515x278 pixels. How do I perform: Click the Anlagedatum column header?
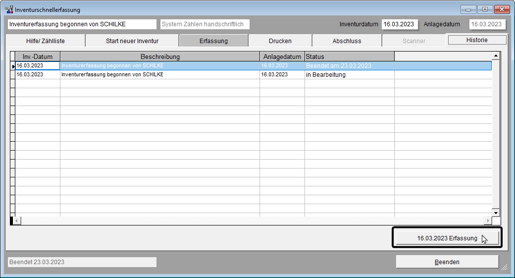(x=282, y=56)
